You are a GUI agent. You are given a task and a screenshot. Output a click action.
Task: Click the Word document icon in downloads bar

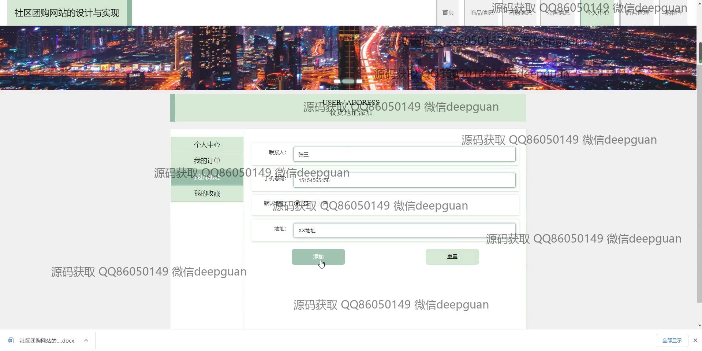tap(11, 341)
